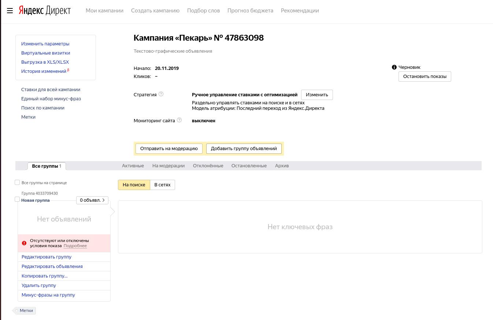Image resolution: width=493 pixels, height=320 pixels.
Task: Click Поиск по кампании link
Action: pyautogui.click(x=43, y=108)
